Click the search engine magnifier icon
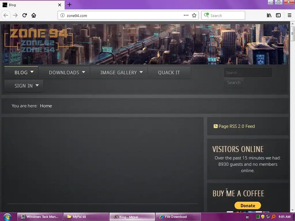This screenshot has height=221, width=295. tap(206, 15)
